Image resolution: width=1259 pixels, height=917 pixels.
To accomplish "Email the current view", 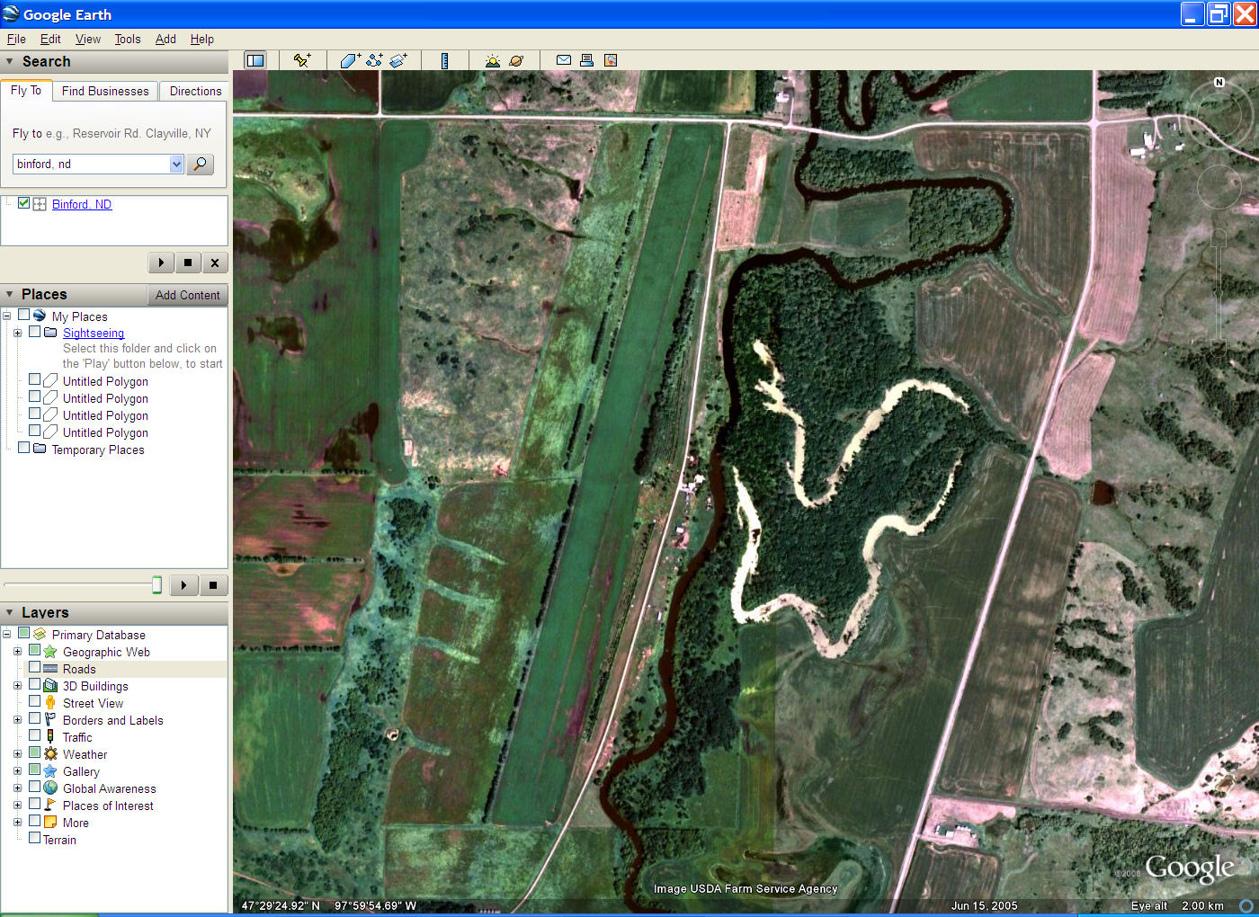I will tap(564, 60).
